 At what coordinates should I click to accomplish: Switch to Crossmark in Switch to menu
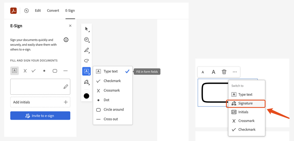[247, 121]
